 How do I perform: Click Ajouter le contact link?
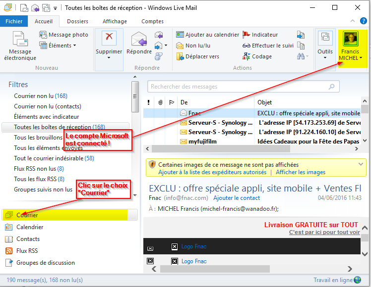(237, 198)
